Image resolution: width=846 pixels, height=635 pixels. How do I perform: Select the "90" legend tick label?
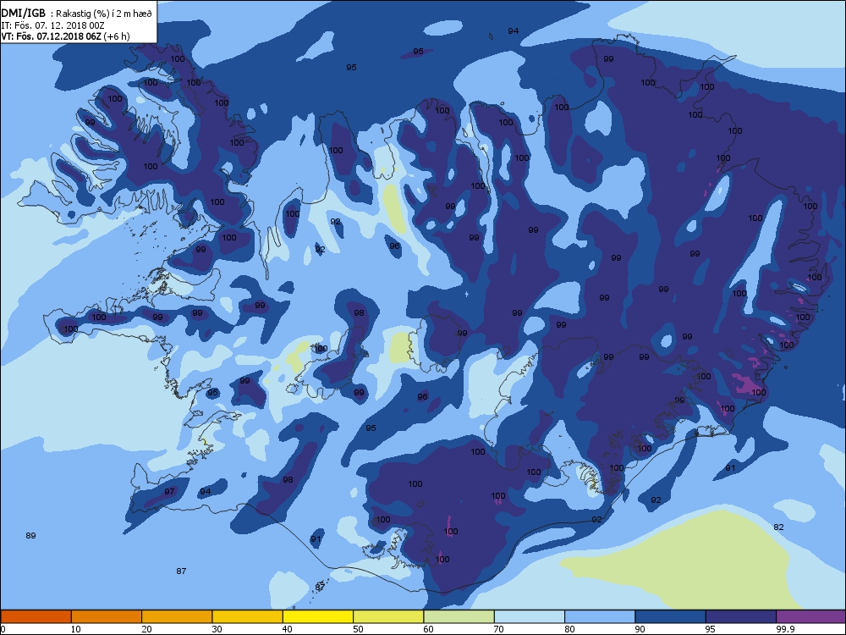[x=640, y=629]
